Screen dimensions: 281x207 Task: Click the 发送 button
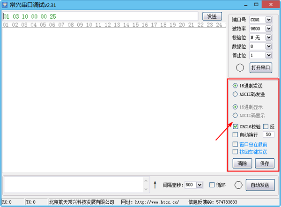pyautogui.click(x=212, y=16)
